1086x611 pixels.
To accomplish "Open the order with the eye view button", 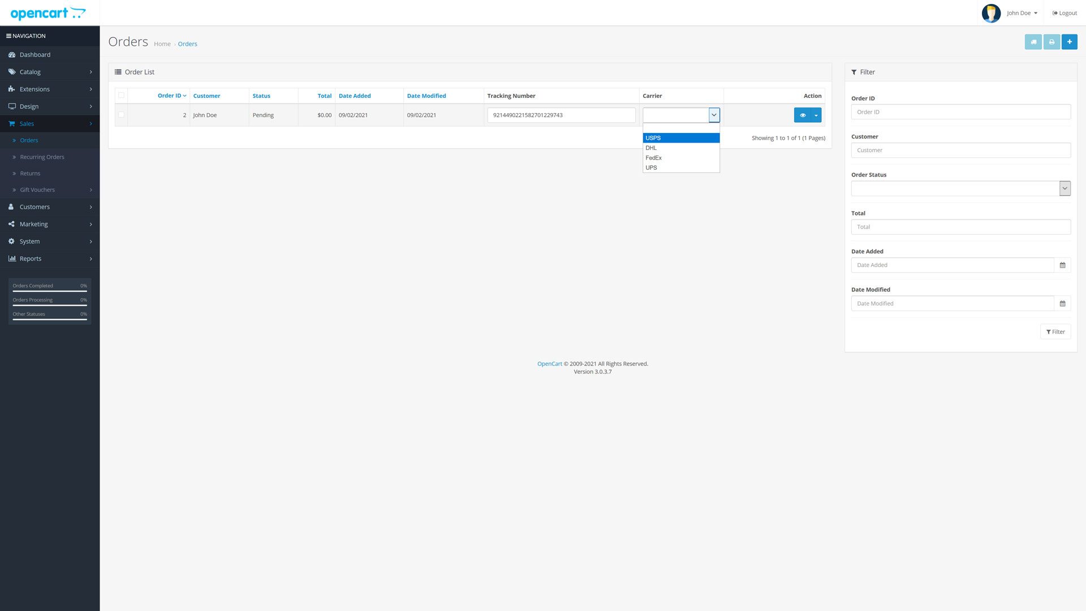I will pos(802,115).
